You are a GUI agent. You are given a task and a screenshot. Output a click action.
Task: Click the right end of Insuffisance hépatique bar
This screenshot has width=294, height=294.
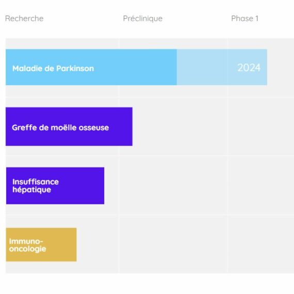pos(103,186)
